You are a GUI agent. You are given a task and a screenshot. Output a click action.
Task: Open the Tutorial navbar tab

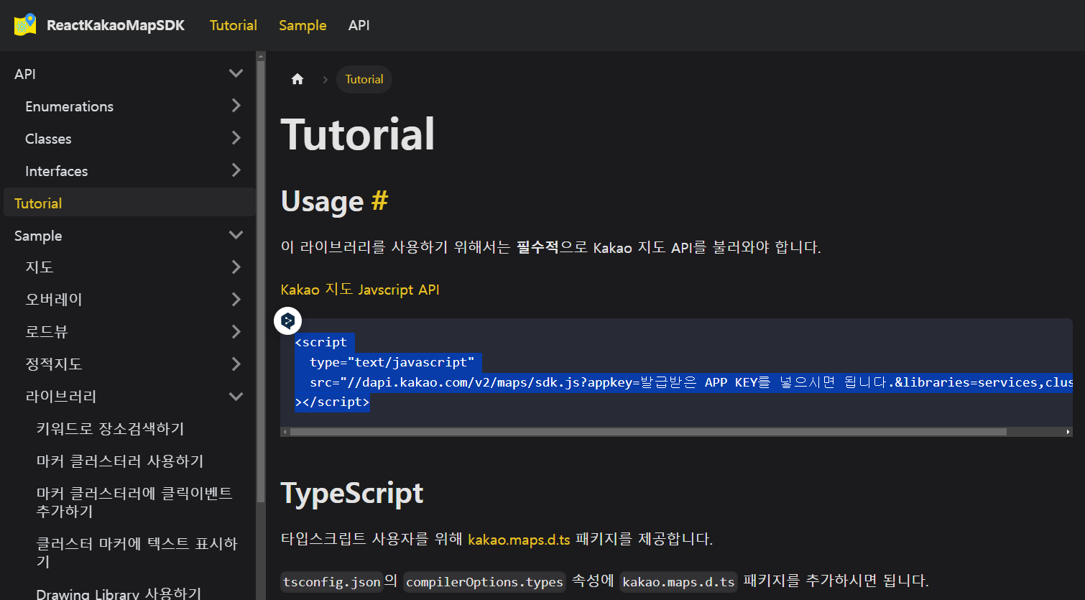(234, 25)
